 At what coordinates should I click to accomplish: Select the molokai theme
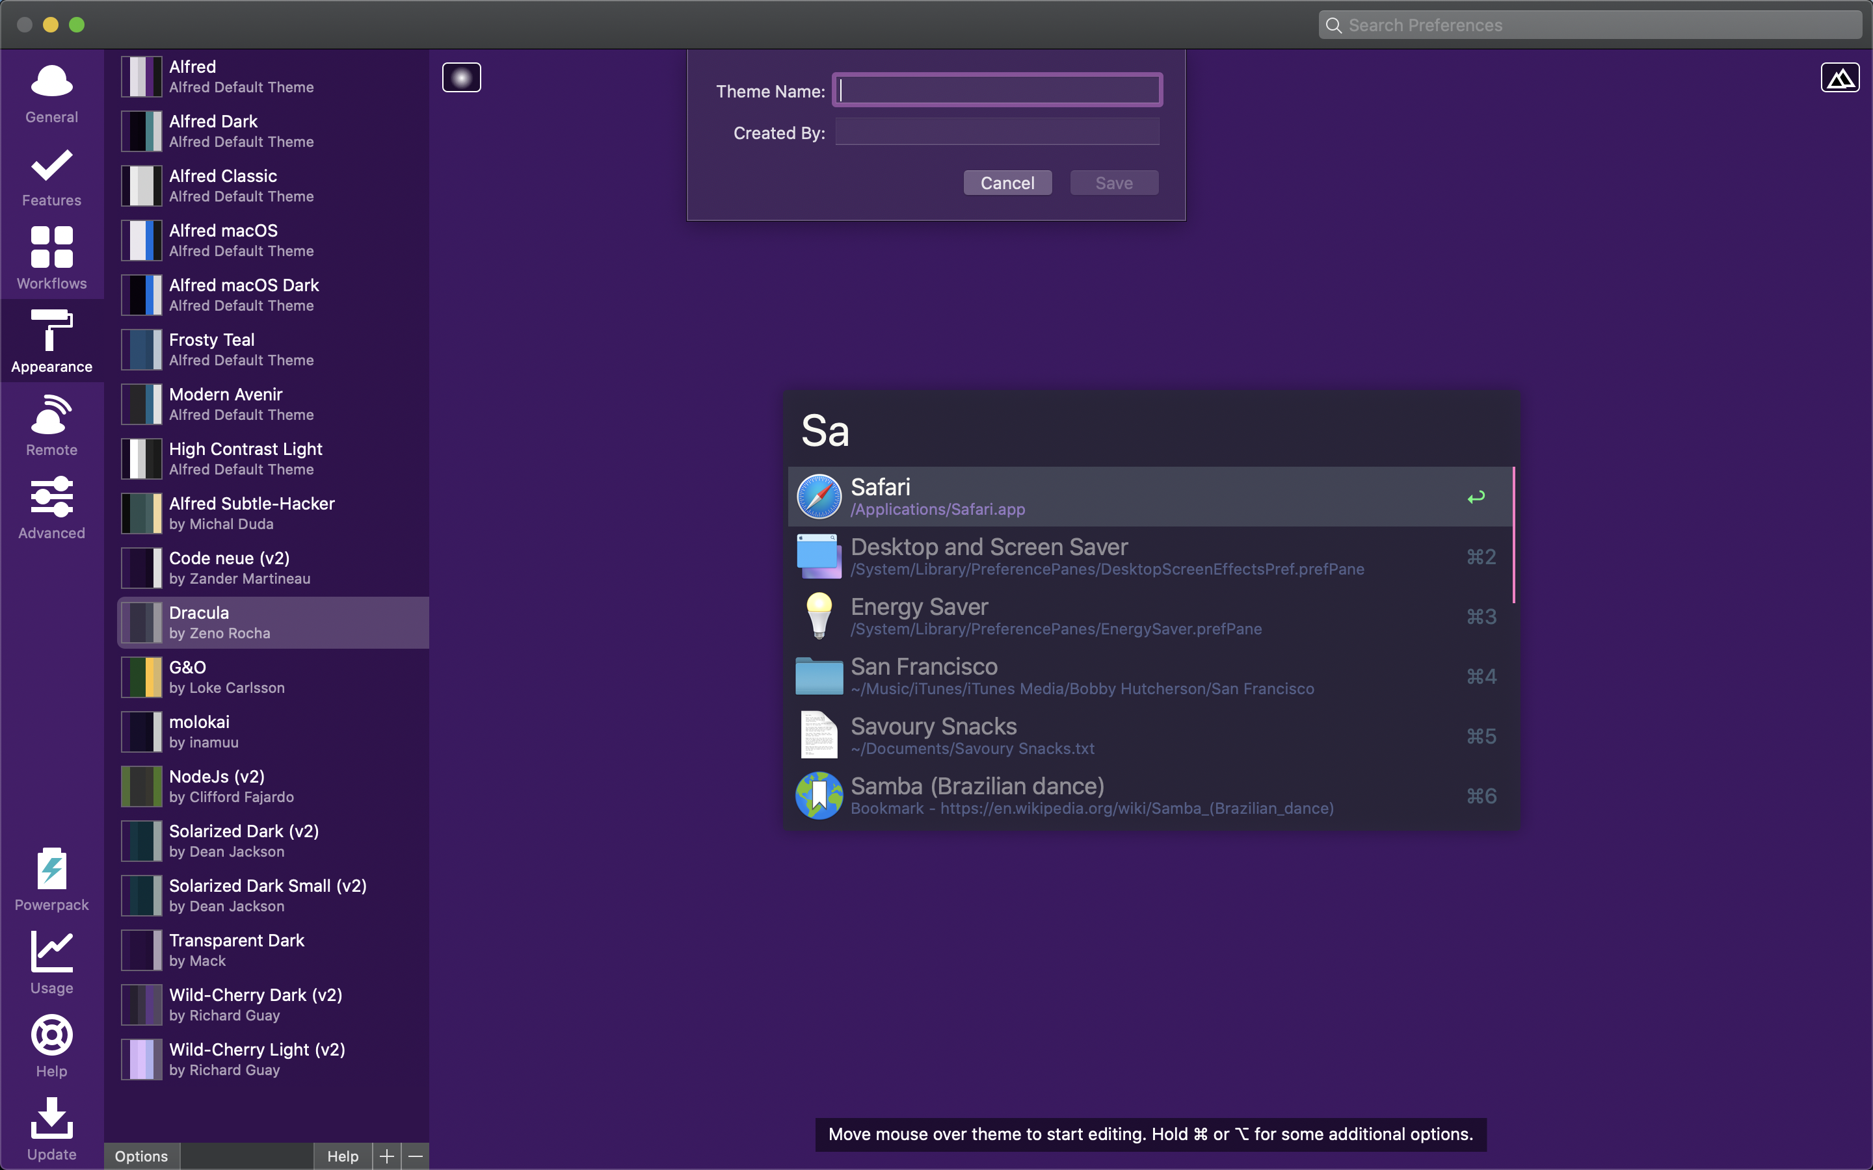273,732
